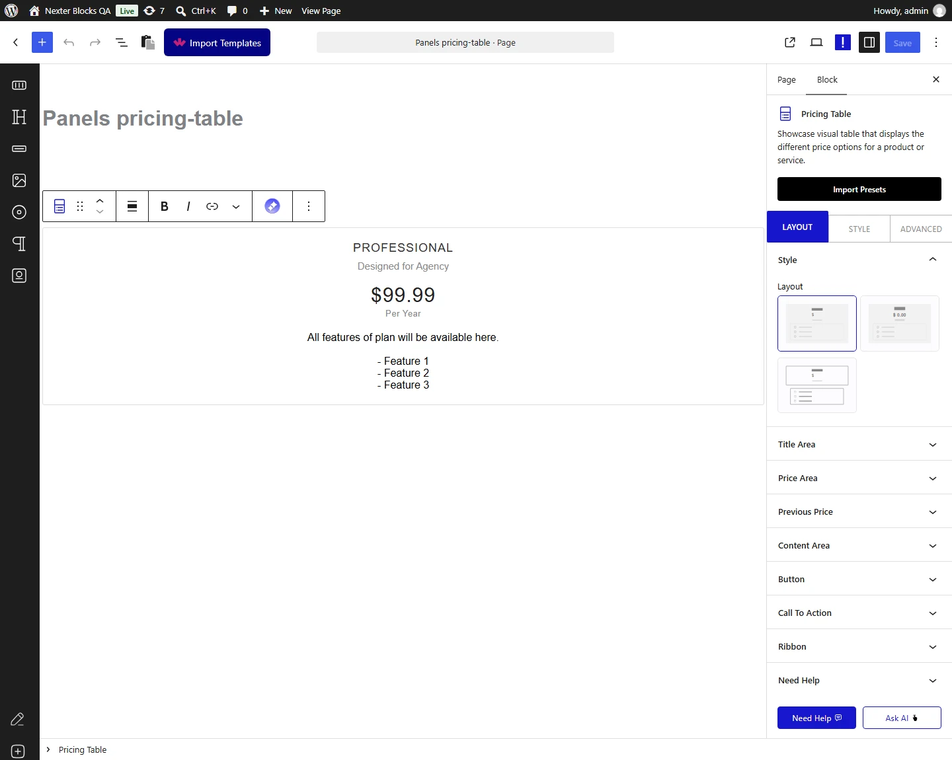
Task: Click the Ask AI button
Action: (902, 718)
